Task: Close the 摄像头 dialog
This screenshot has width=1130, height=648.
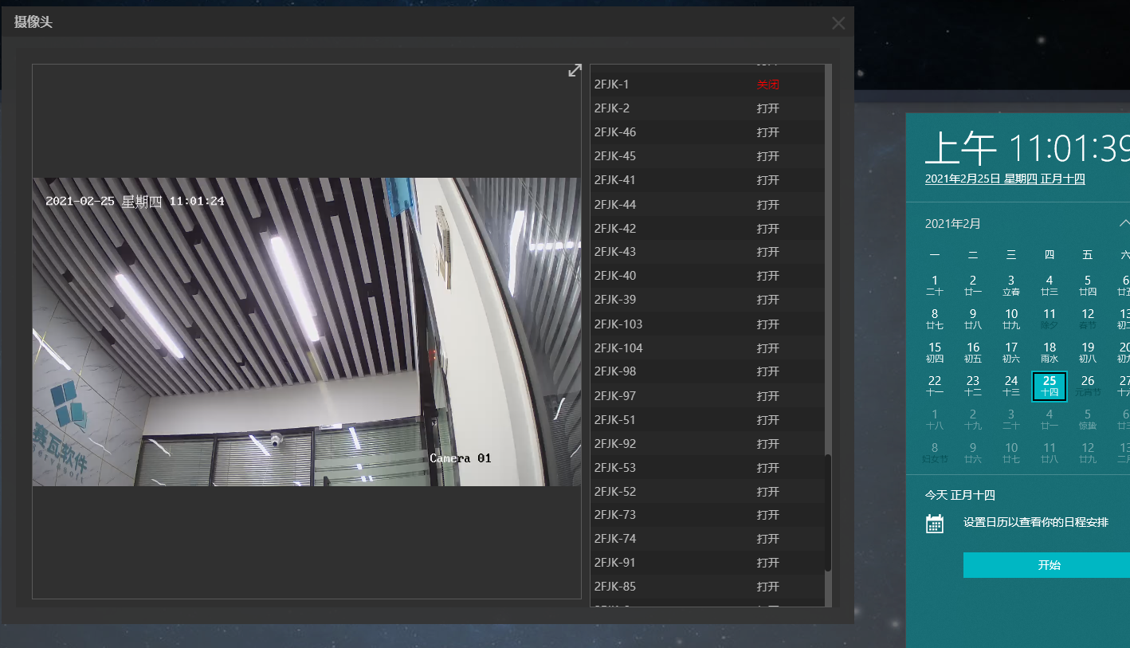Action: pyautogui.click(x=838, y=23)
